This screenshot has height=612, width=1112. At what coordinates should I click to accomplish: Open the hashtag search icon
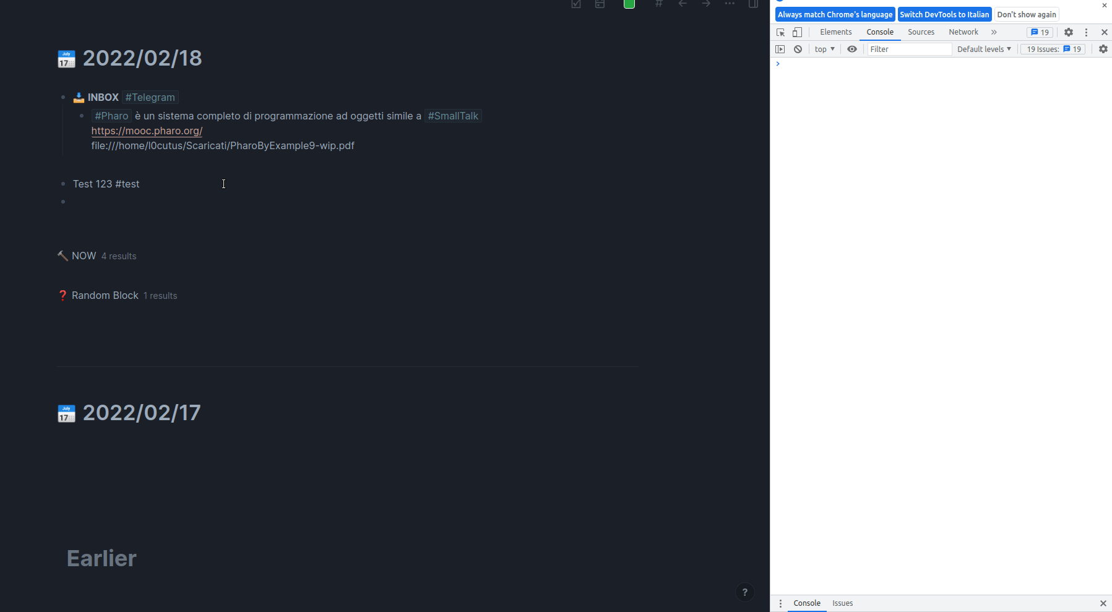659,5
